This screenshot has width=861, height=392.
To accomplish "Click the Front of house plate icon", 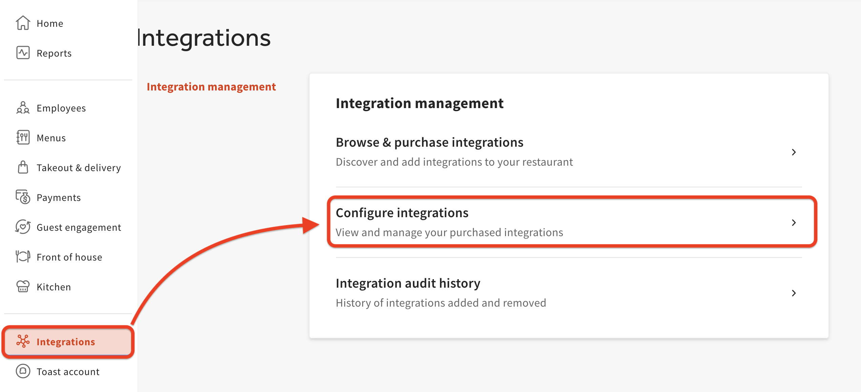I will coord(23,257).
